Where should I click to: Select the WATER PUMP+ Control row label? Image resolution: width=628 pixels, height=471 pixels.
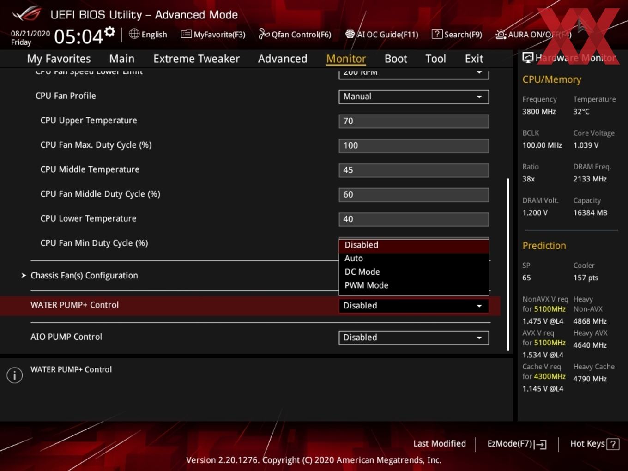74,305
